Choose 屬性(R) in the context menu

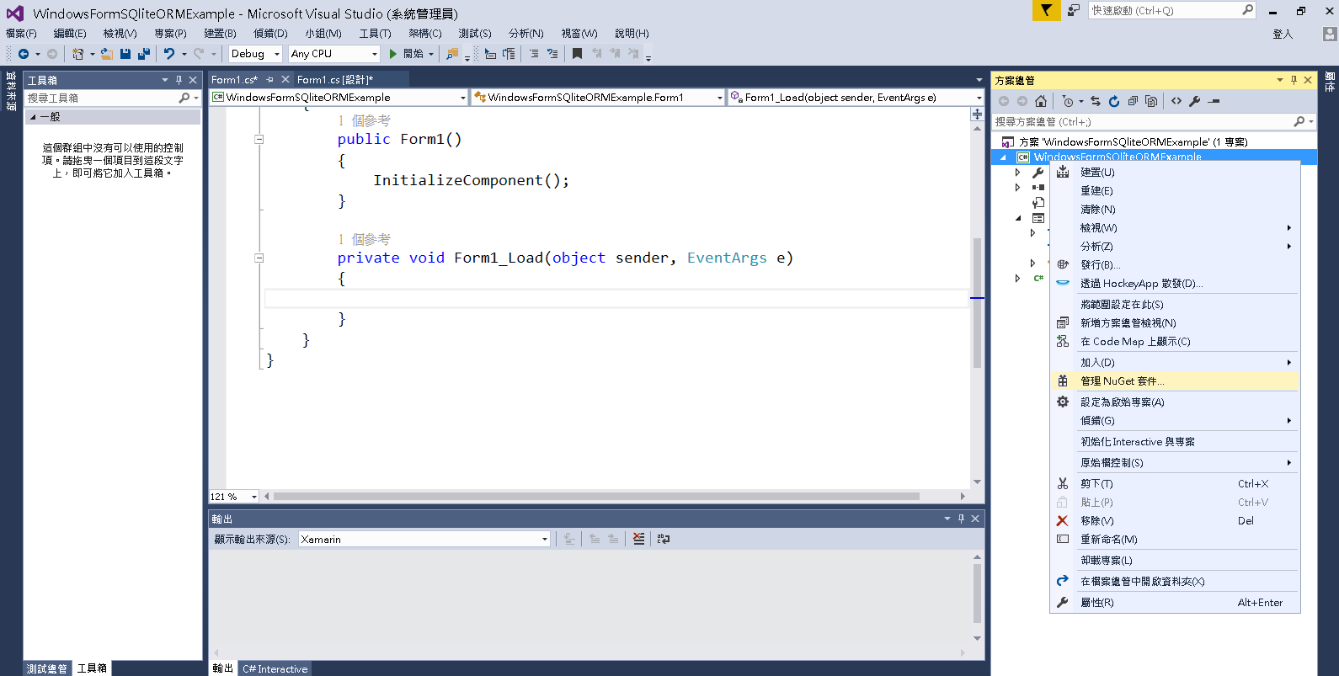click(1175, 603)
